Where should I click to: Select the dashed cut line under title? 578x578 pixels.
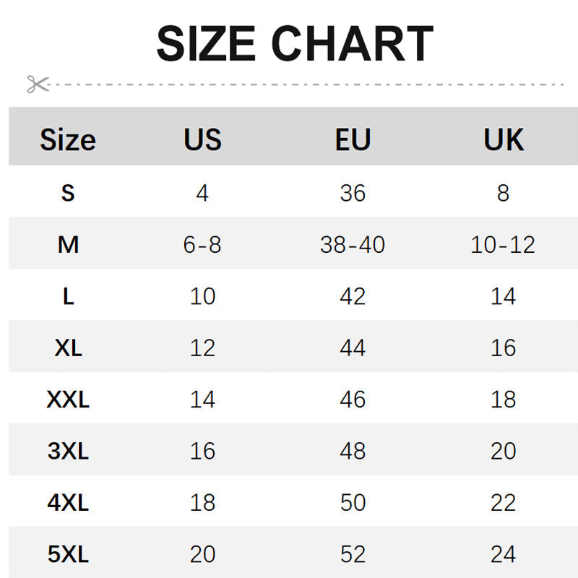(311, 85)
